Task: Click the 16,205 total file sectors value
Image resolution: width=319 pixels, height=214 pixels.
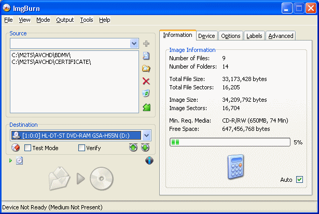Action: [231, 87]
